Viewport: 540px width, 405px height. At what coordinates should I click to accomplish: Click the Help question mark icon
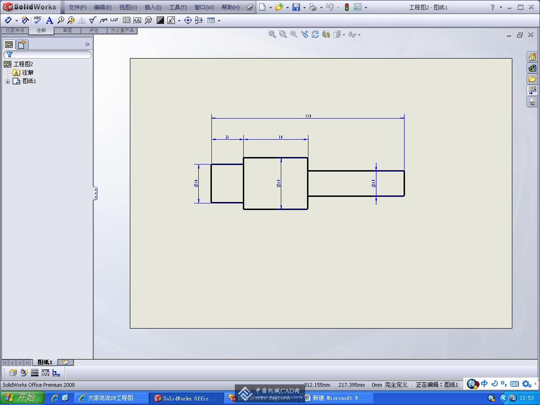[493, 7]
